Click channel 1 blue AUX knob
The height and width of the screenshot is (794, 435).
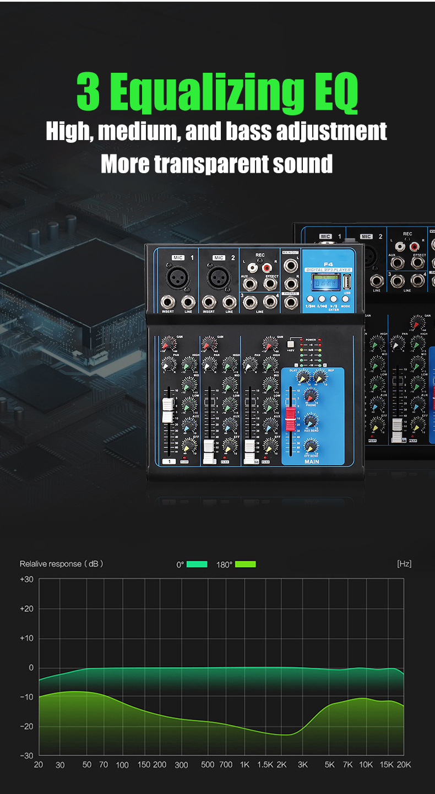[x=188, y=425]
